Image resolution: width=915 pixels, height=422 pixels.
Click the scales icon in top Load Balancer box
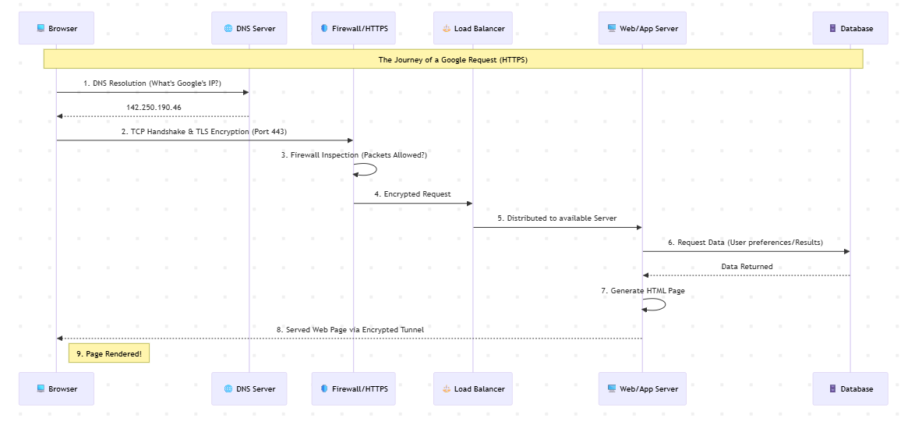point(447,28)
